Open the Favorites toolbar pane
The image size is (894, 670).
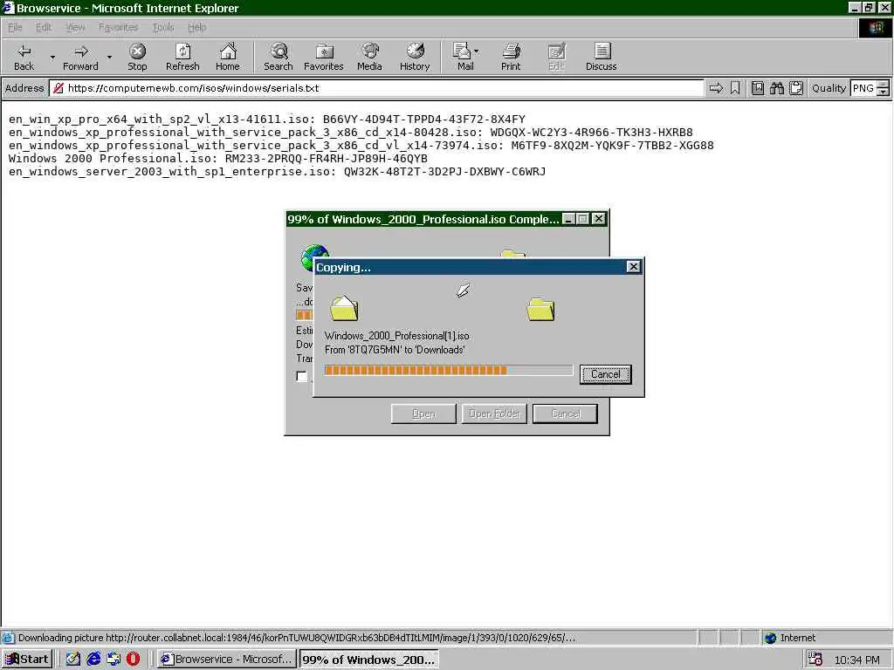(324, 57)
